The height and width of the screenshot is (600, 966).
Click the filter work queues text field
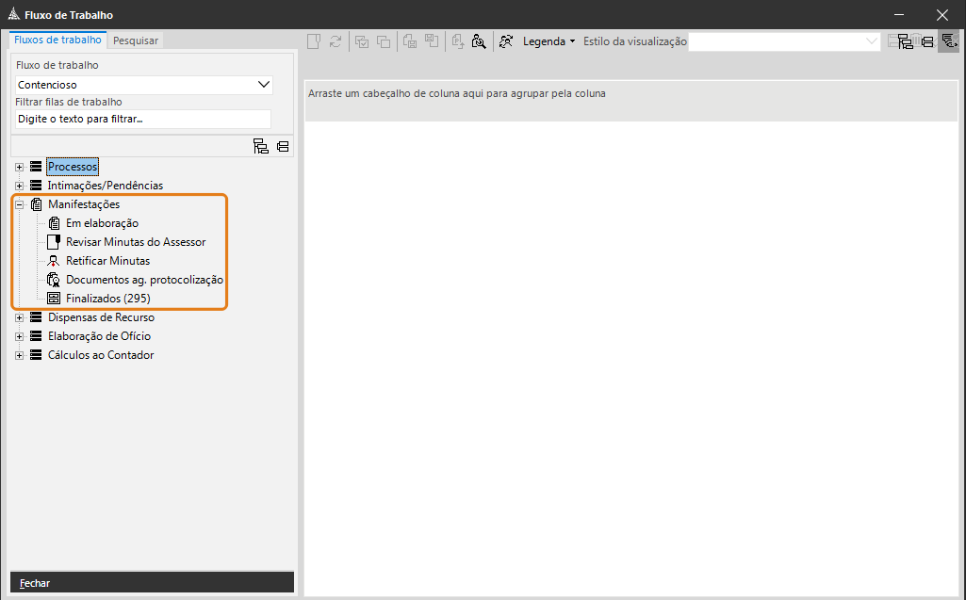pos(143,120)
